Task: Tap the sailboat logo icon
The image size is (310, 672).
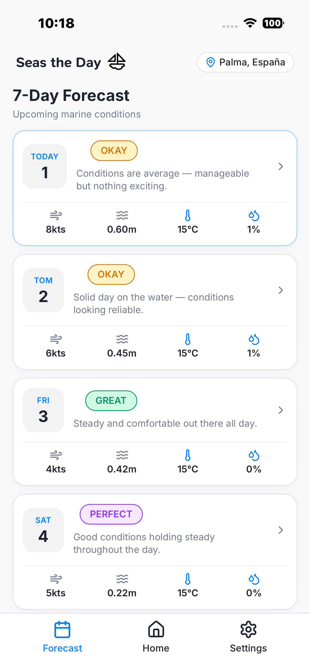Action: point(116,62)
